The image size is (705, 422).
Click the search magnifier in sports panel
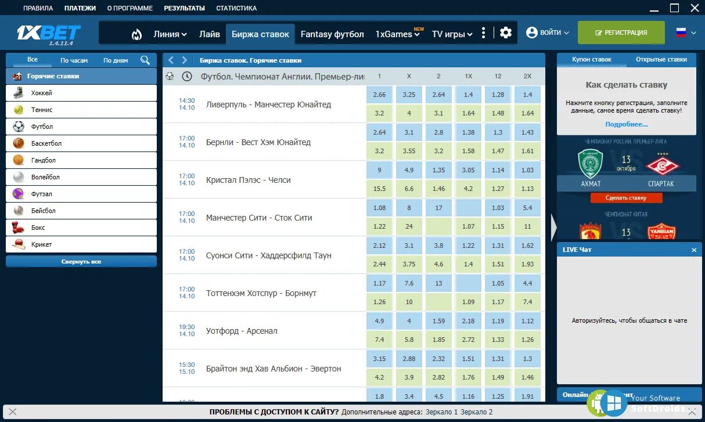coord(145,60)
